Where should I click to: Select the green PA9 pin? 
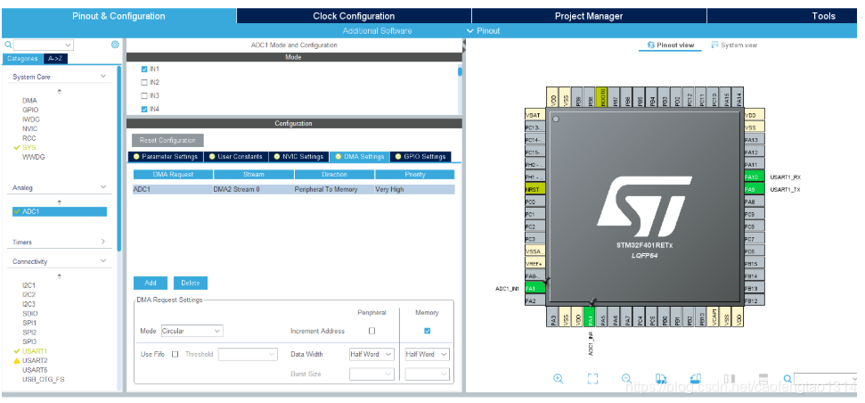[x=755, y=189]
